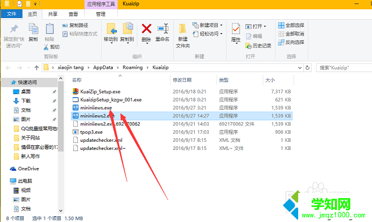Open the Easy access dropdown
This screenshot has width=372, height=222.
click(x=208, y=34)
